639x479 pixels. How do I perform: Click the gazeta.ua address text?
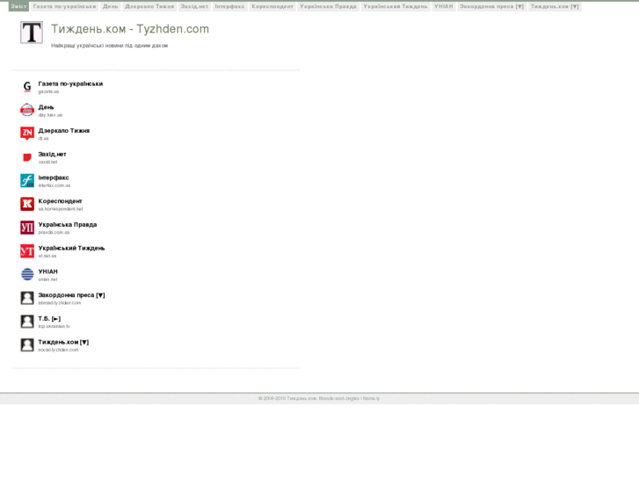pyautogui.click(x=48, y=91)
